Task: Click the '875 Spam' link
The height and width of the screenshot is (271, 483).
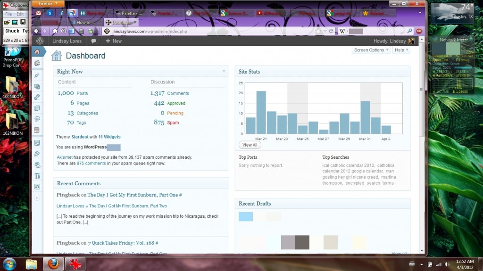Action: (167, 123)
